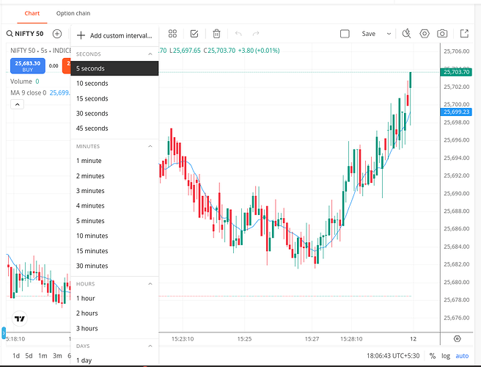The height and width of the screenshot is (367, 481).
Task: Click the trash delete drawings icon
Action: 216,34
